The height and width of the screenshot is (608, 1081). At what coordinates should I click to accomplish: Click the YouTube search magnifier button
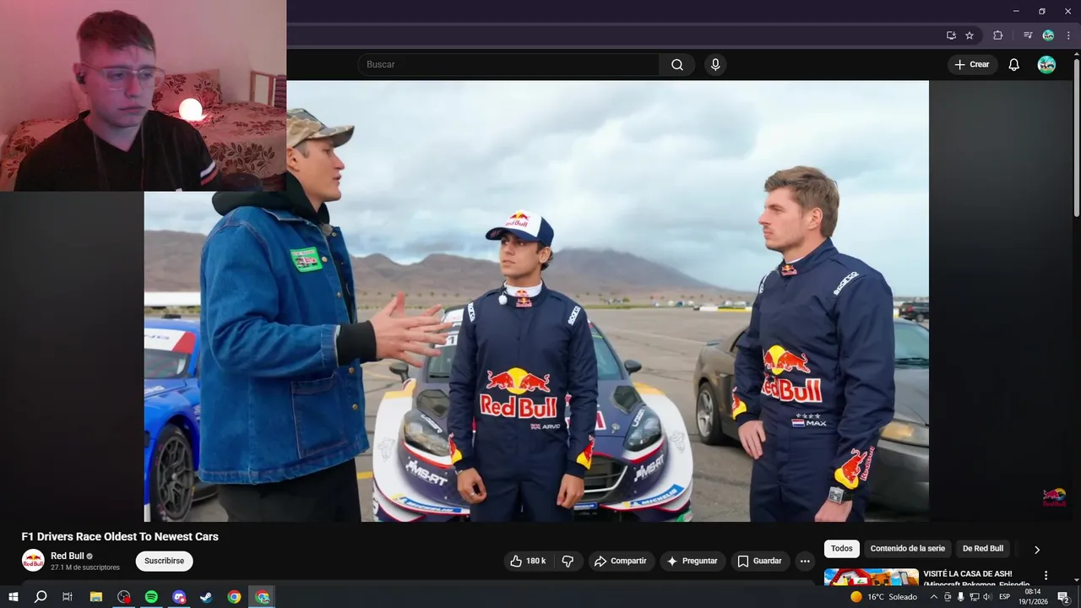[x=677, y=65]
